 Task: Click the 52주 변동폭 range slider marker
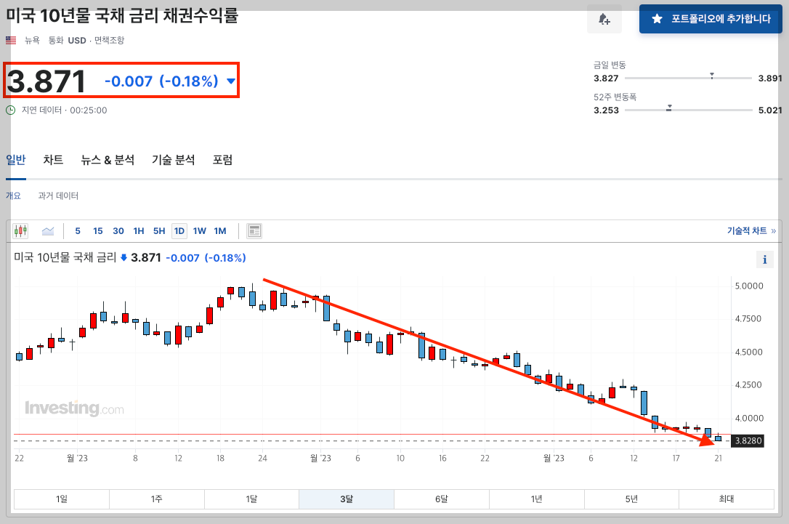pos(668,108)
